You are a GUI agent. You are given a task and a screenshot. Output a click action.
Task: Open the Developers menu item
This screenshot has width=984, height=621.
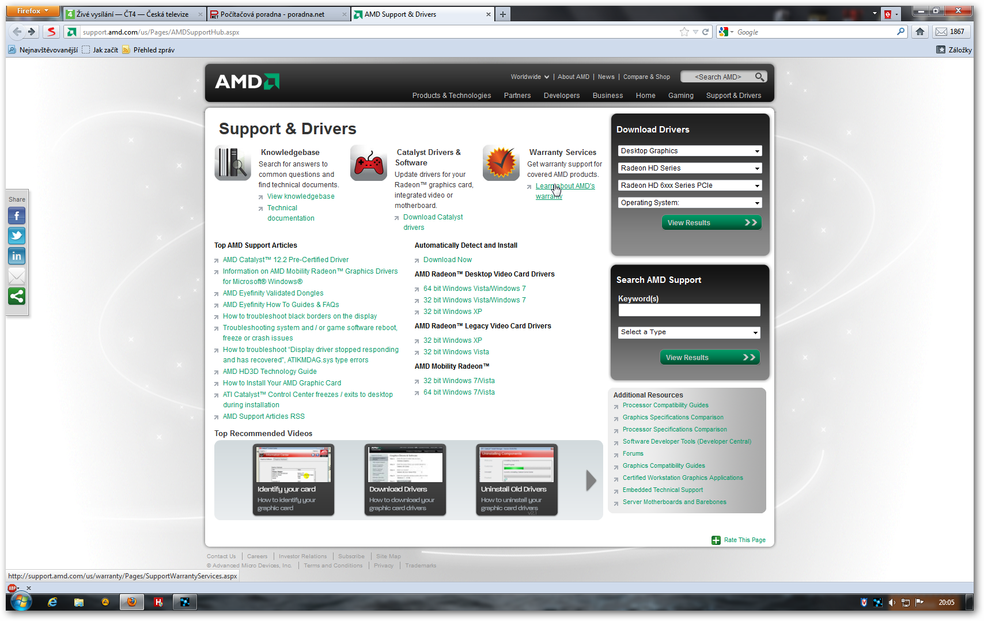(562, 96)
